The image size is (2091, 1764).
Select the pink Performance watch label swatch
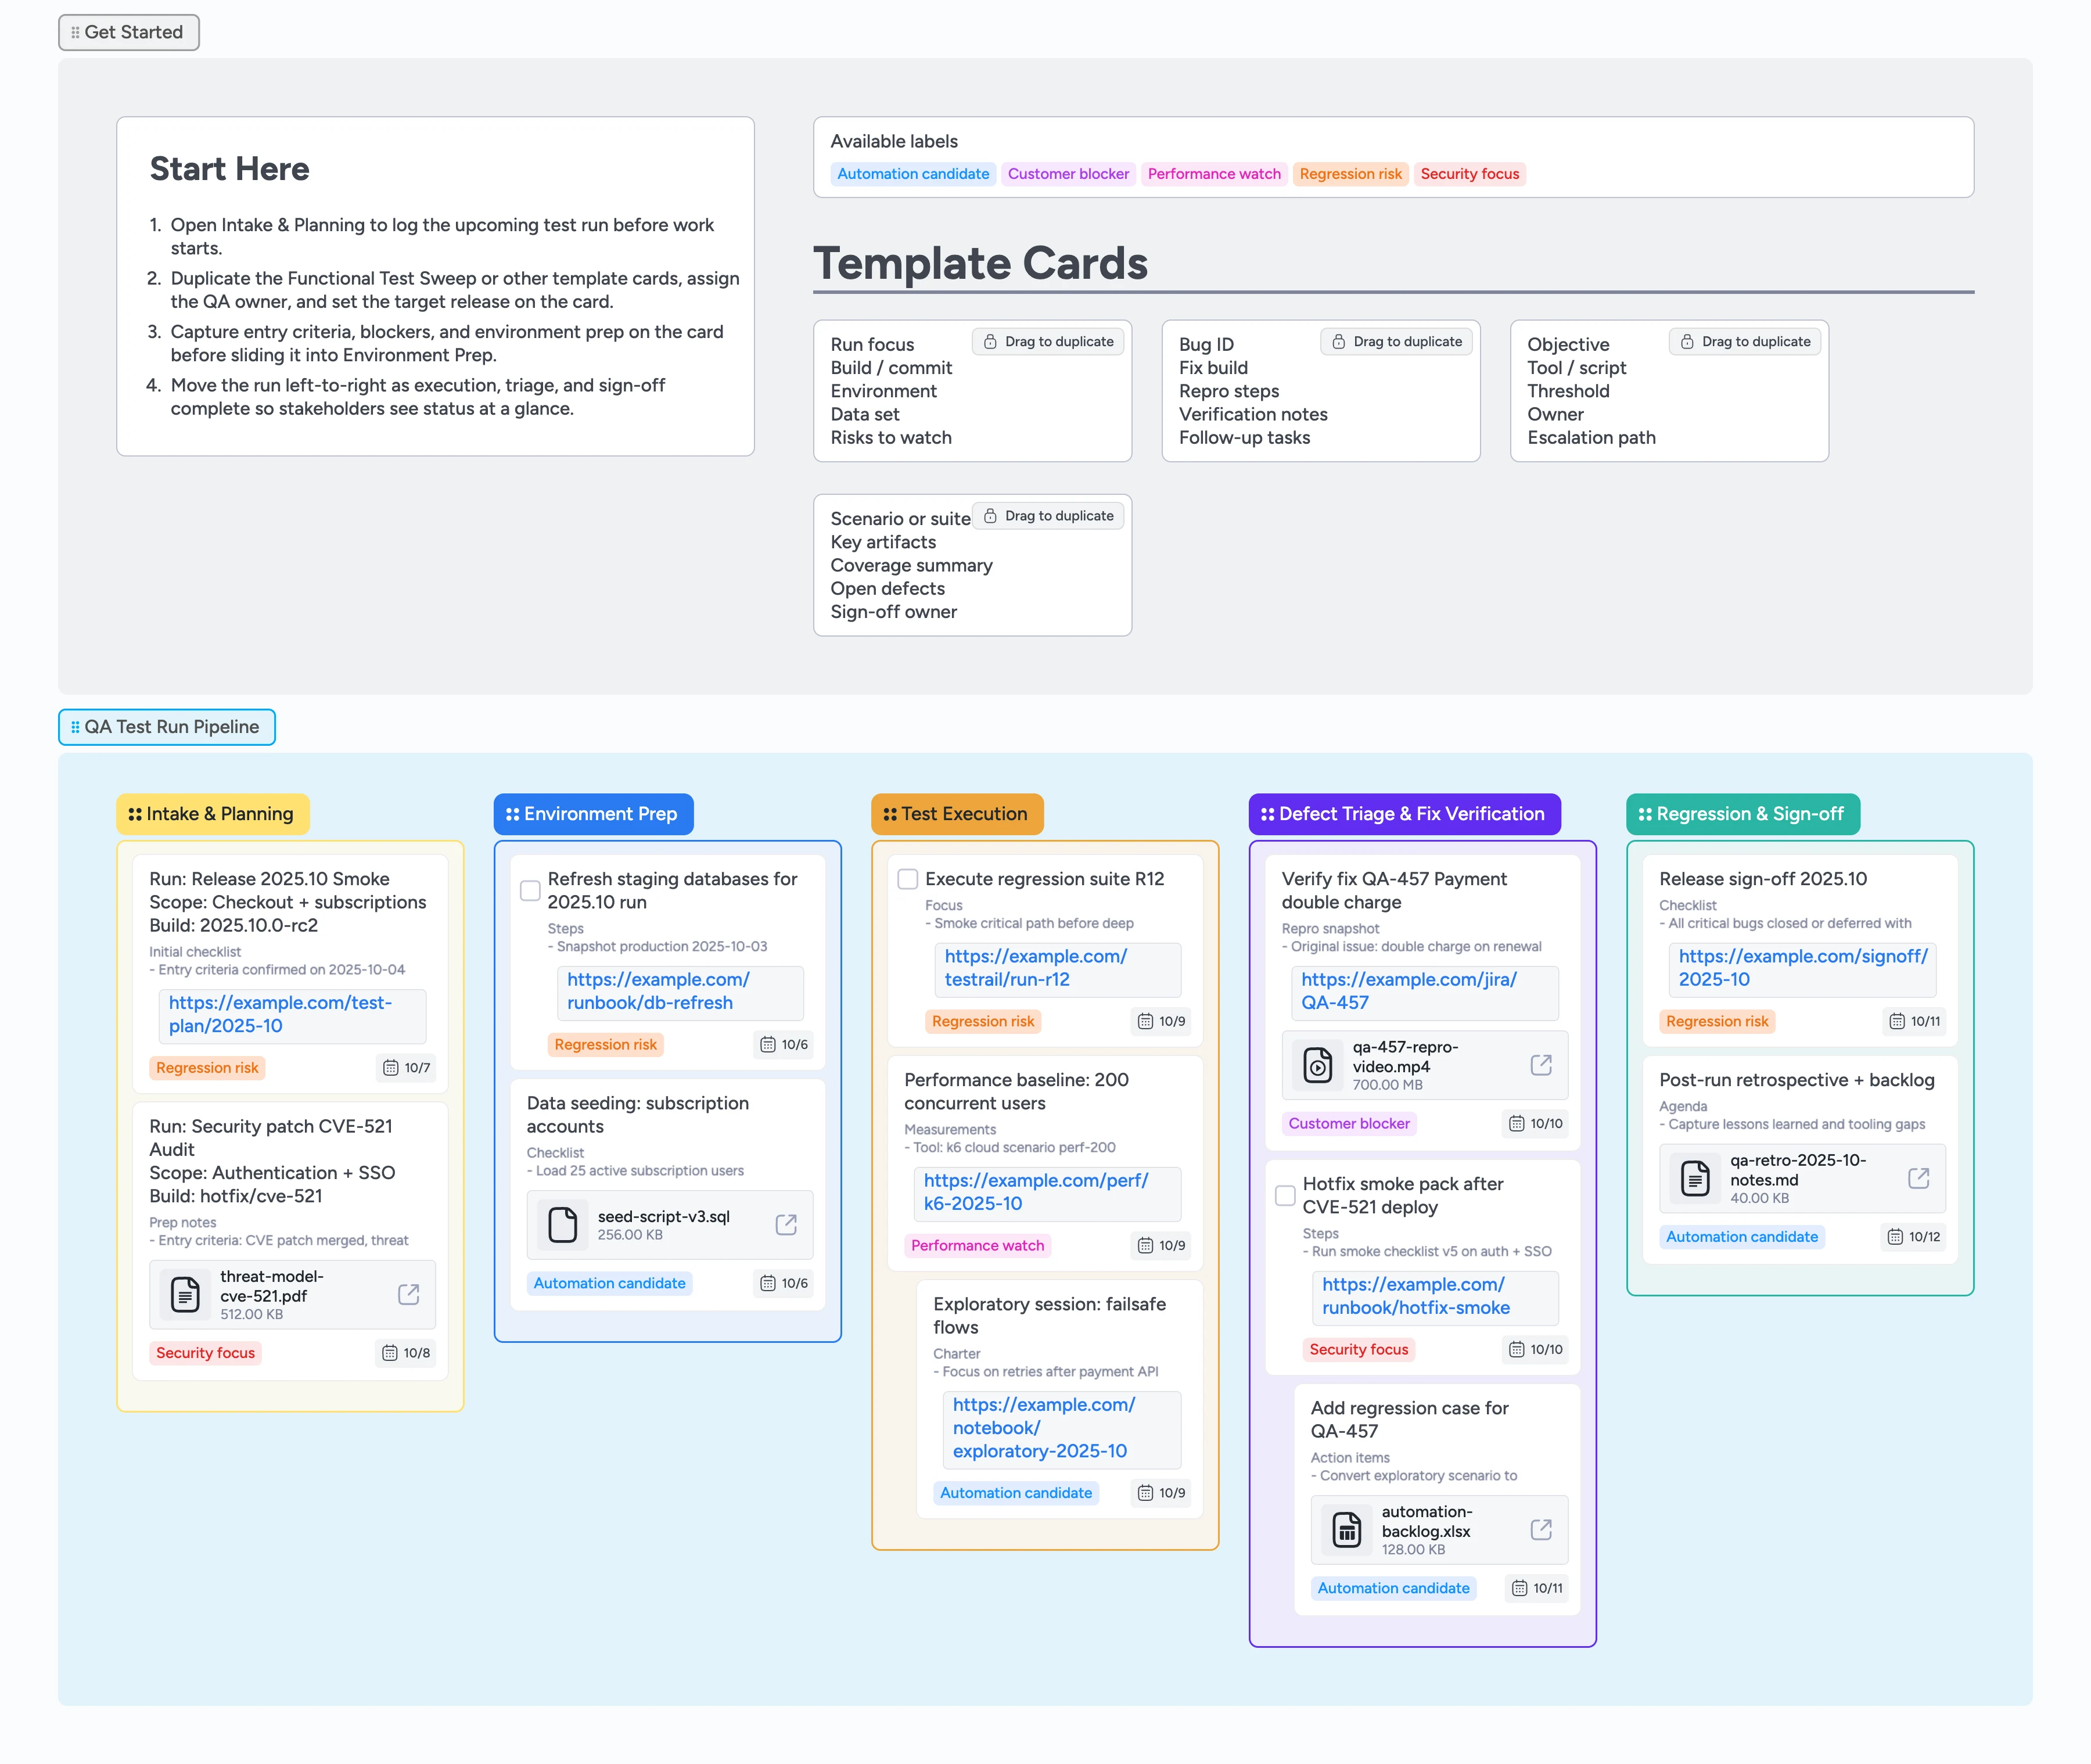click(x=1213, y=173)
